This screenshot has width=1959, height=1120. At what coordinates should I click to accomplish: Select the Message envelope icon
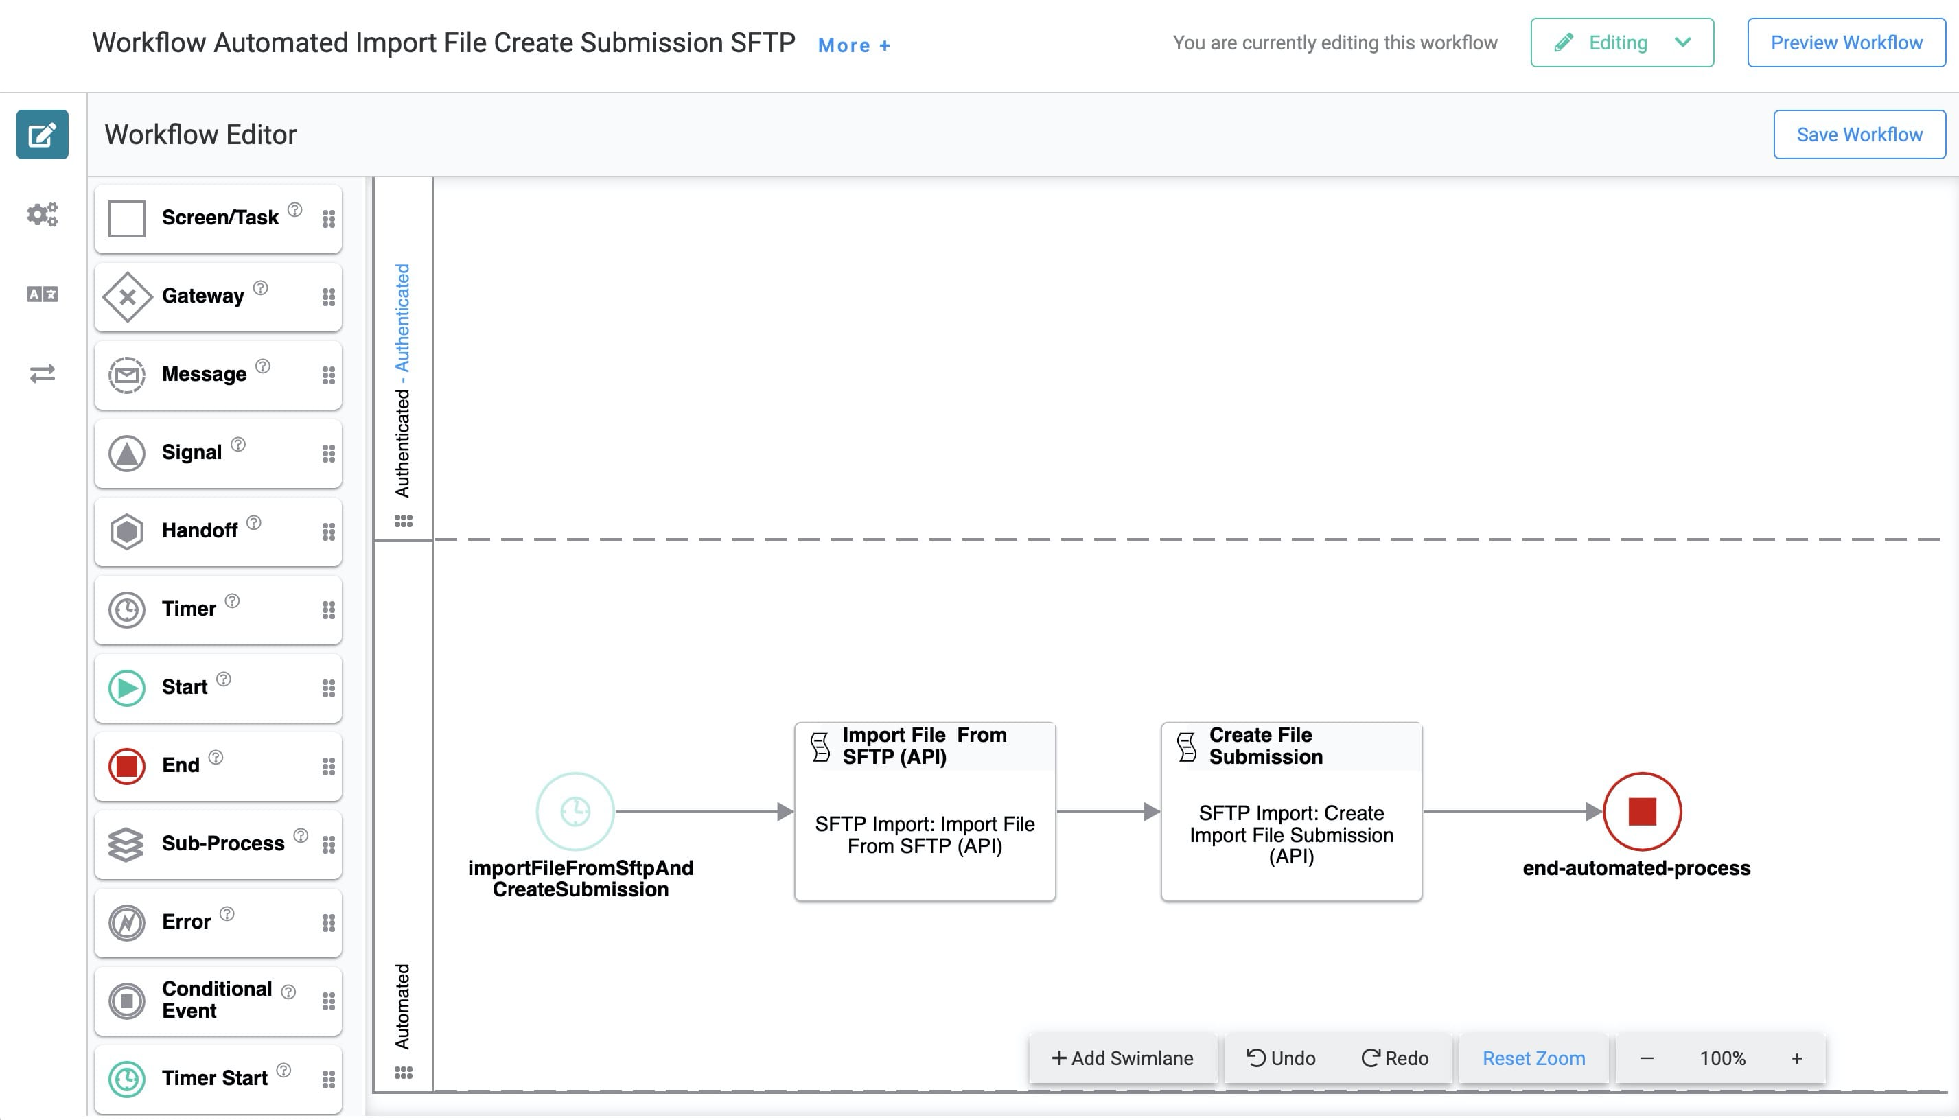tap(127, 375)
